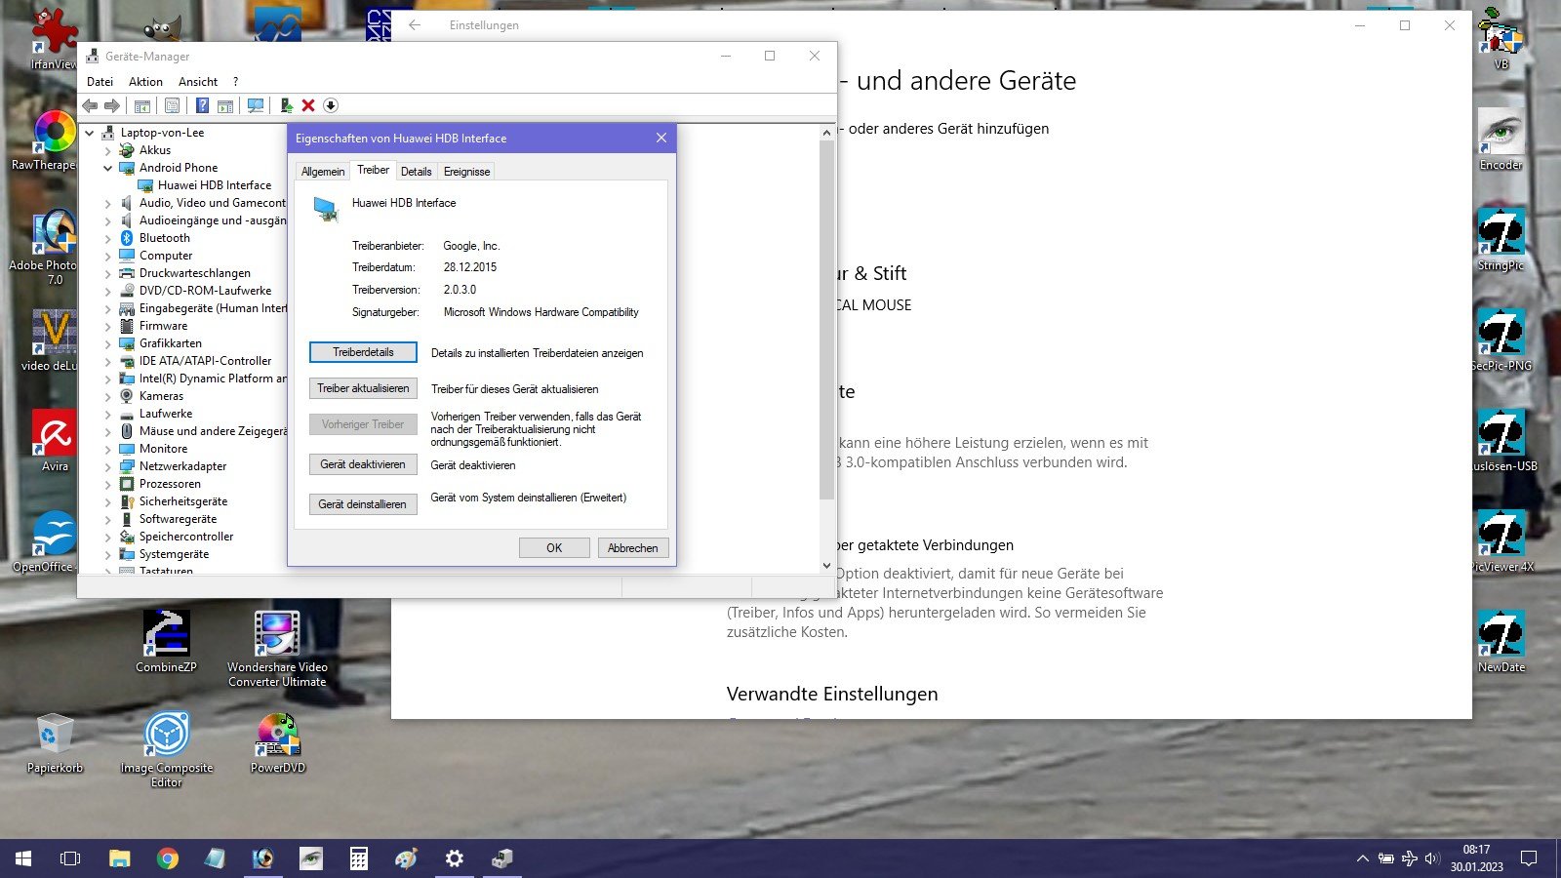Launch the Calculator from the taskbar
Viewport: 1561px width, 878px height.
click(x=359, y=858)
